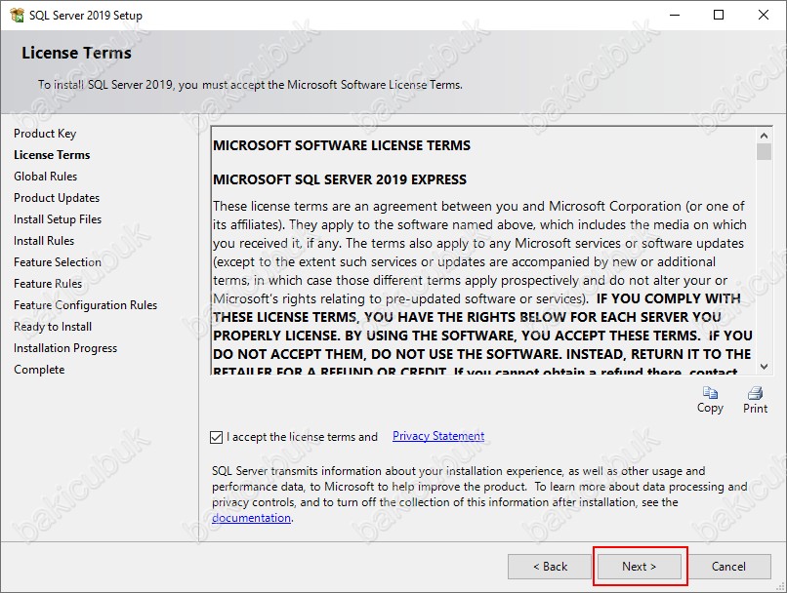Select the Install Rules step
The image size is (787, 593).
[44, 241]
